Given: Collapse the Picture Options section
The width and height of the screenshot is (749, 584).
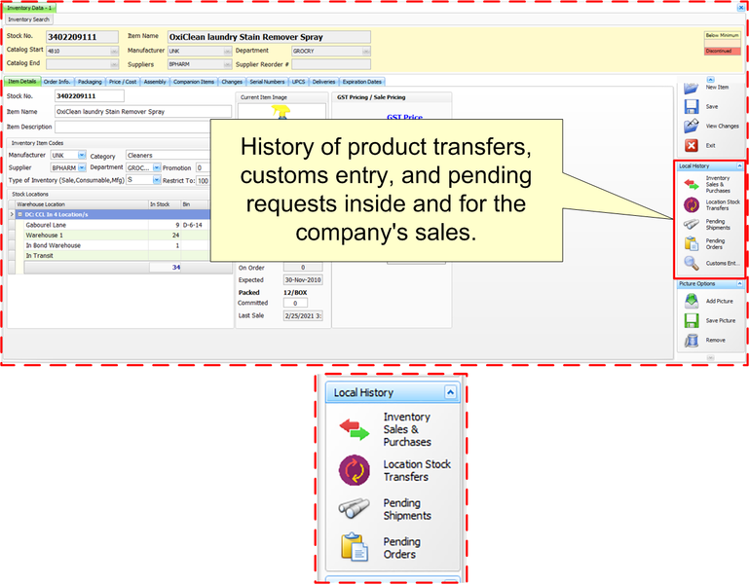Looking at the screenshot, I should point(739,283).
